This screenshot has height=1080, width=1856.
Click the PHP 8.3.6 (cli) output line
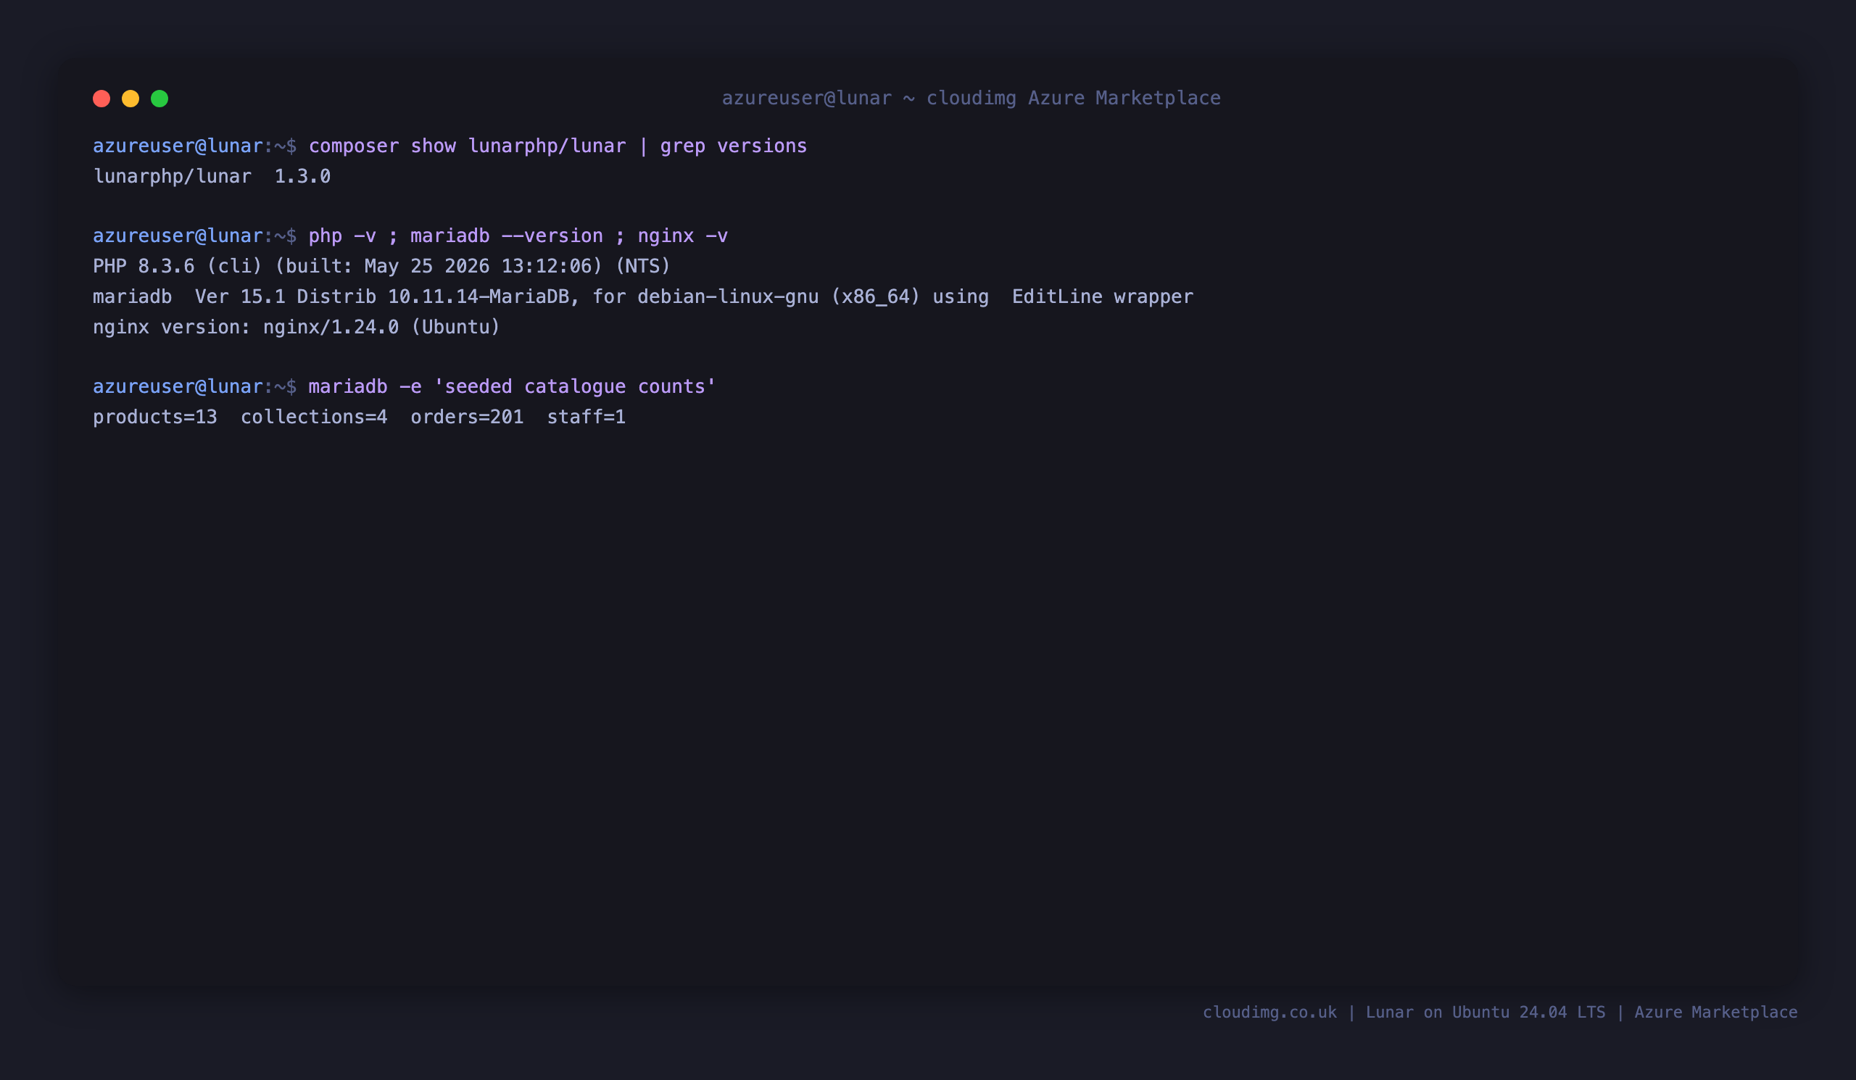pos(381,267)
